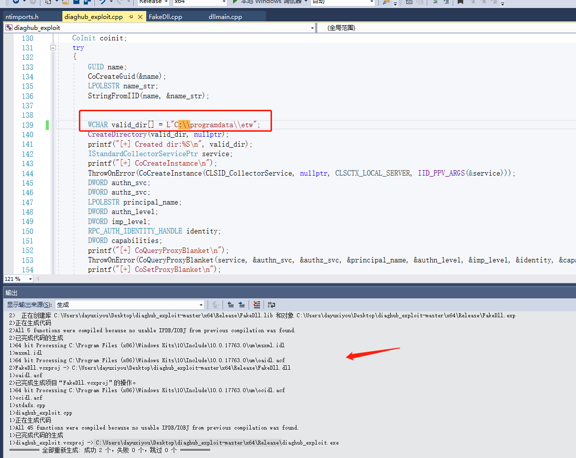Click output line "All 5 functions were compiled"

click(x=152, y=331)
